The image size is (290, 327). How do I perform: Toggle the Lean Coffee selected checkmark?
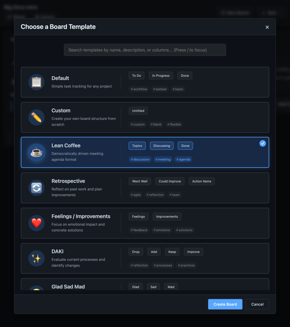coord(263,144)
